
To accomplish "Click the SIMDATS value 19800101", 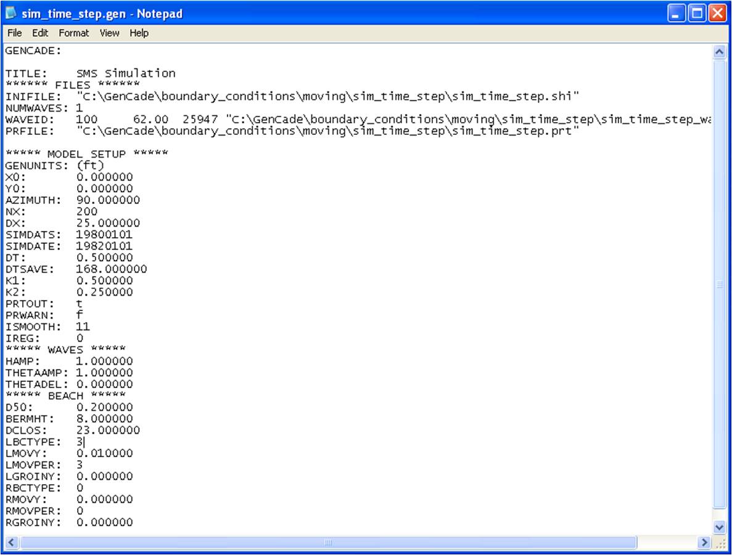I will point(104,235).
